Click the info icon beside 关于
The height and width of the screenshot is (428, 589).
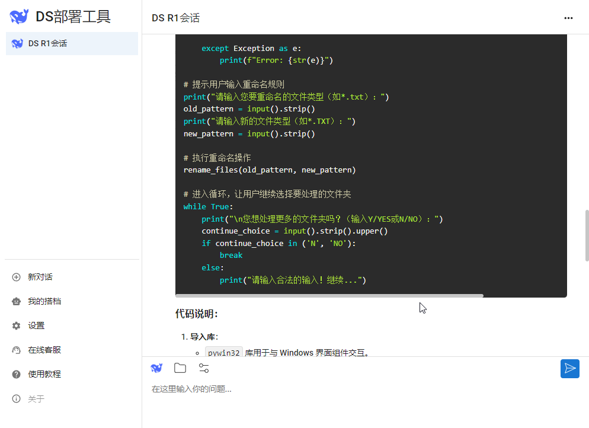(x=16, y=399)
